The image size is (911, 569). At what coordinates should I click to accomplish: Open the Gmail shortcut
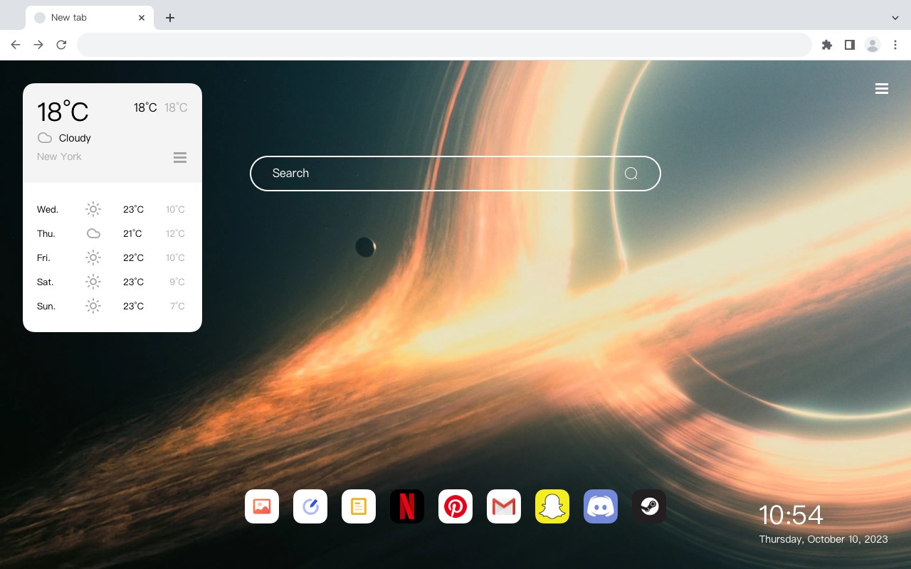tap(504, 506)
